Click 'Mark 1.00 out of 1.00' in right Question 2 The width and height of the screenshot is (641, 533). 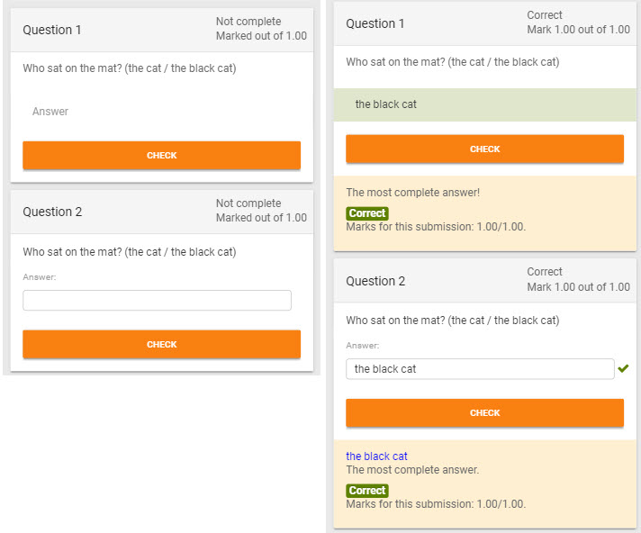pyautogui.click(x=579, y=287)
